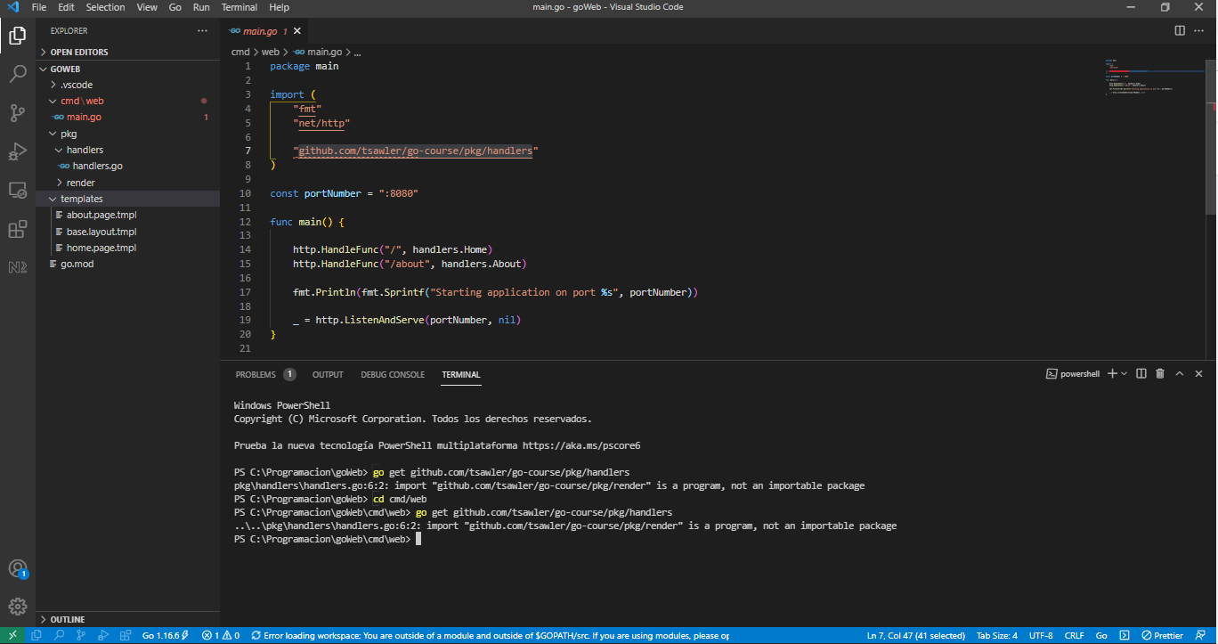Screen dimensions: 1218x644
Task: Open Accounts icon with badge
Action: [x=17, y=569]
